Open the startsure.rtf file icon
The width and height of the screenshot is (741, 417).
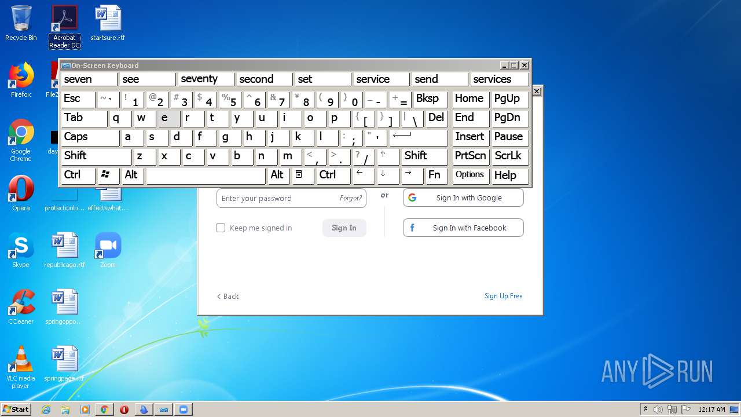(108, 23)
